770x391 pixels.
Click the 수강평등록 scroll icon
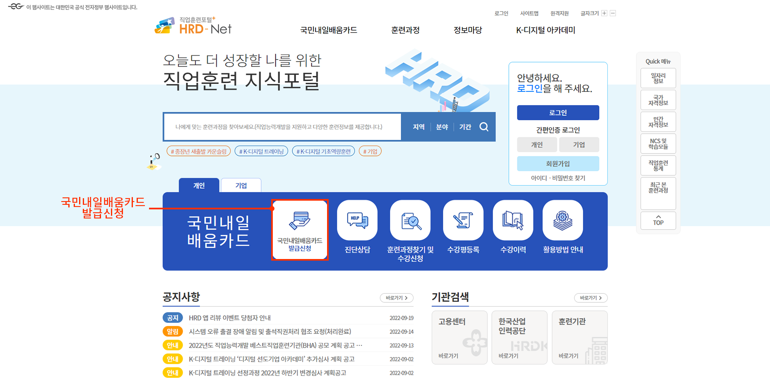coord(463,220)
